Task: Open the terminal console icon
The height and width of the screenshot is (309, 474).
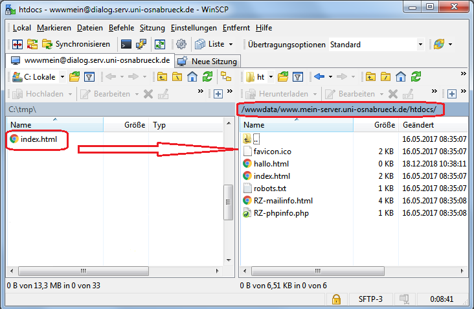Action: click(x=126, y=44)
